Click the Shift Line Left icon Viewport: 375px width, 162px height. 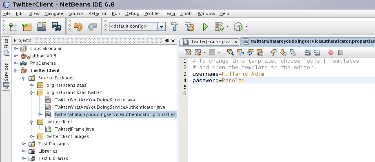[x=307, y=52]
